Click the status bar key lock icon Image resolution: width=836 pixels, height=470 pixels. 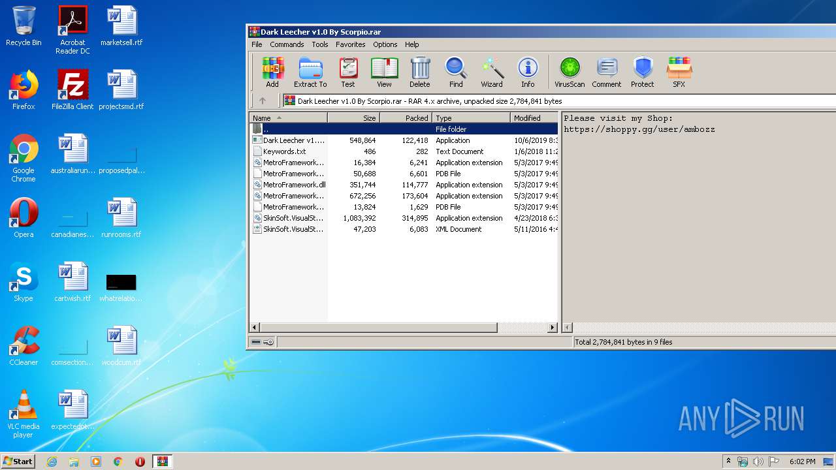(x=268, y=342)
